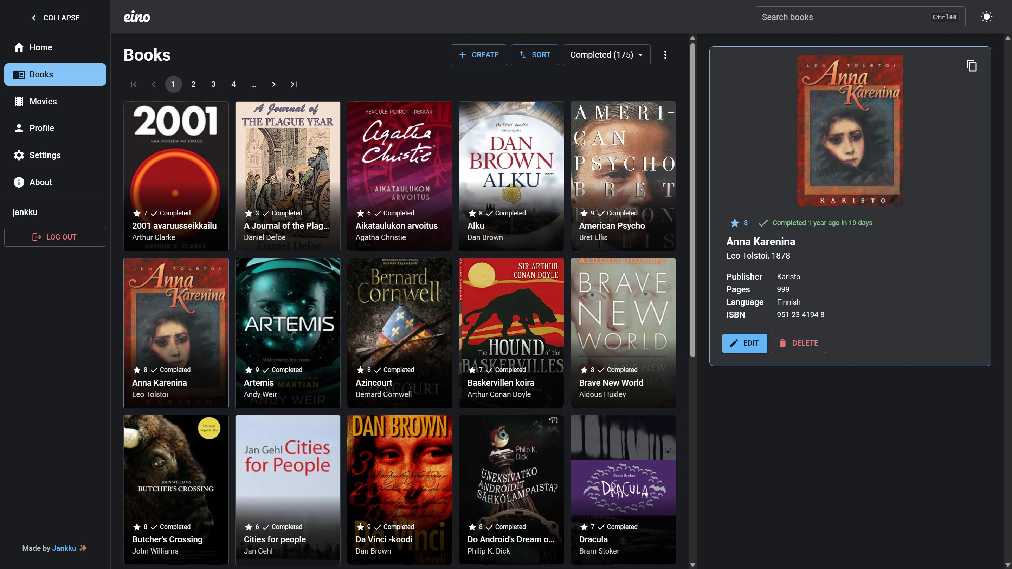Open A Journal of the Plague Year card
Image resolution: width=1012 pixels, height=569 pixels.
pyautogui.click(x=288, y=176)
